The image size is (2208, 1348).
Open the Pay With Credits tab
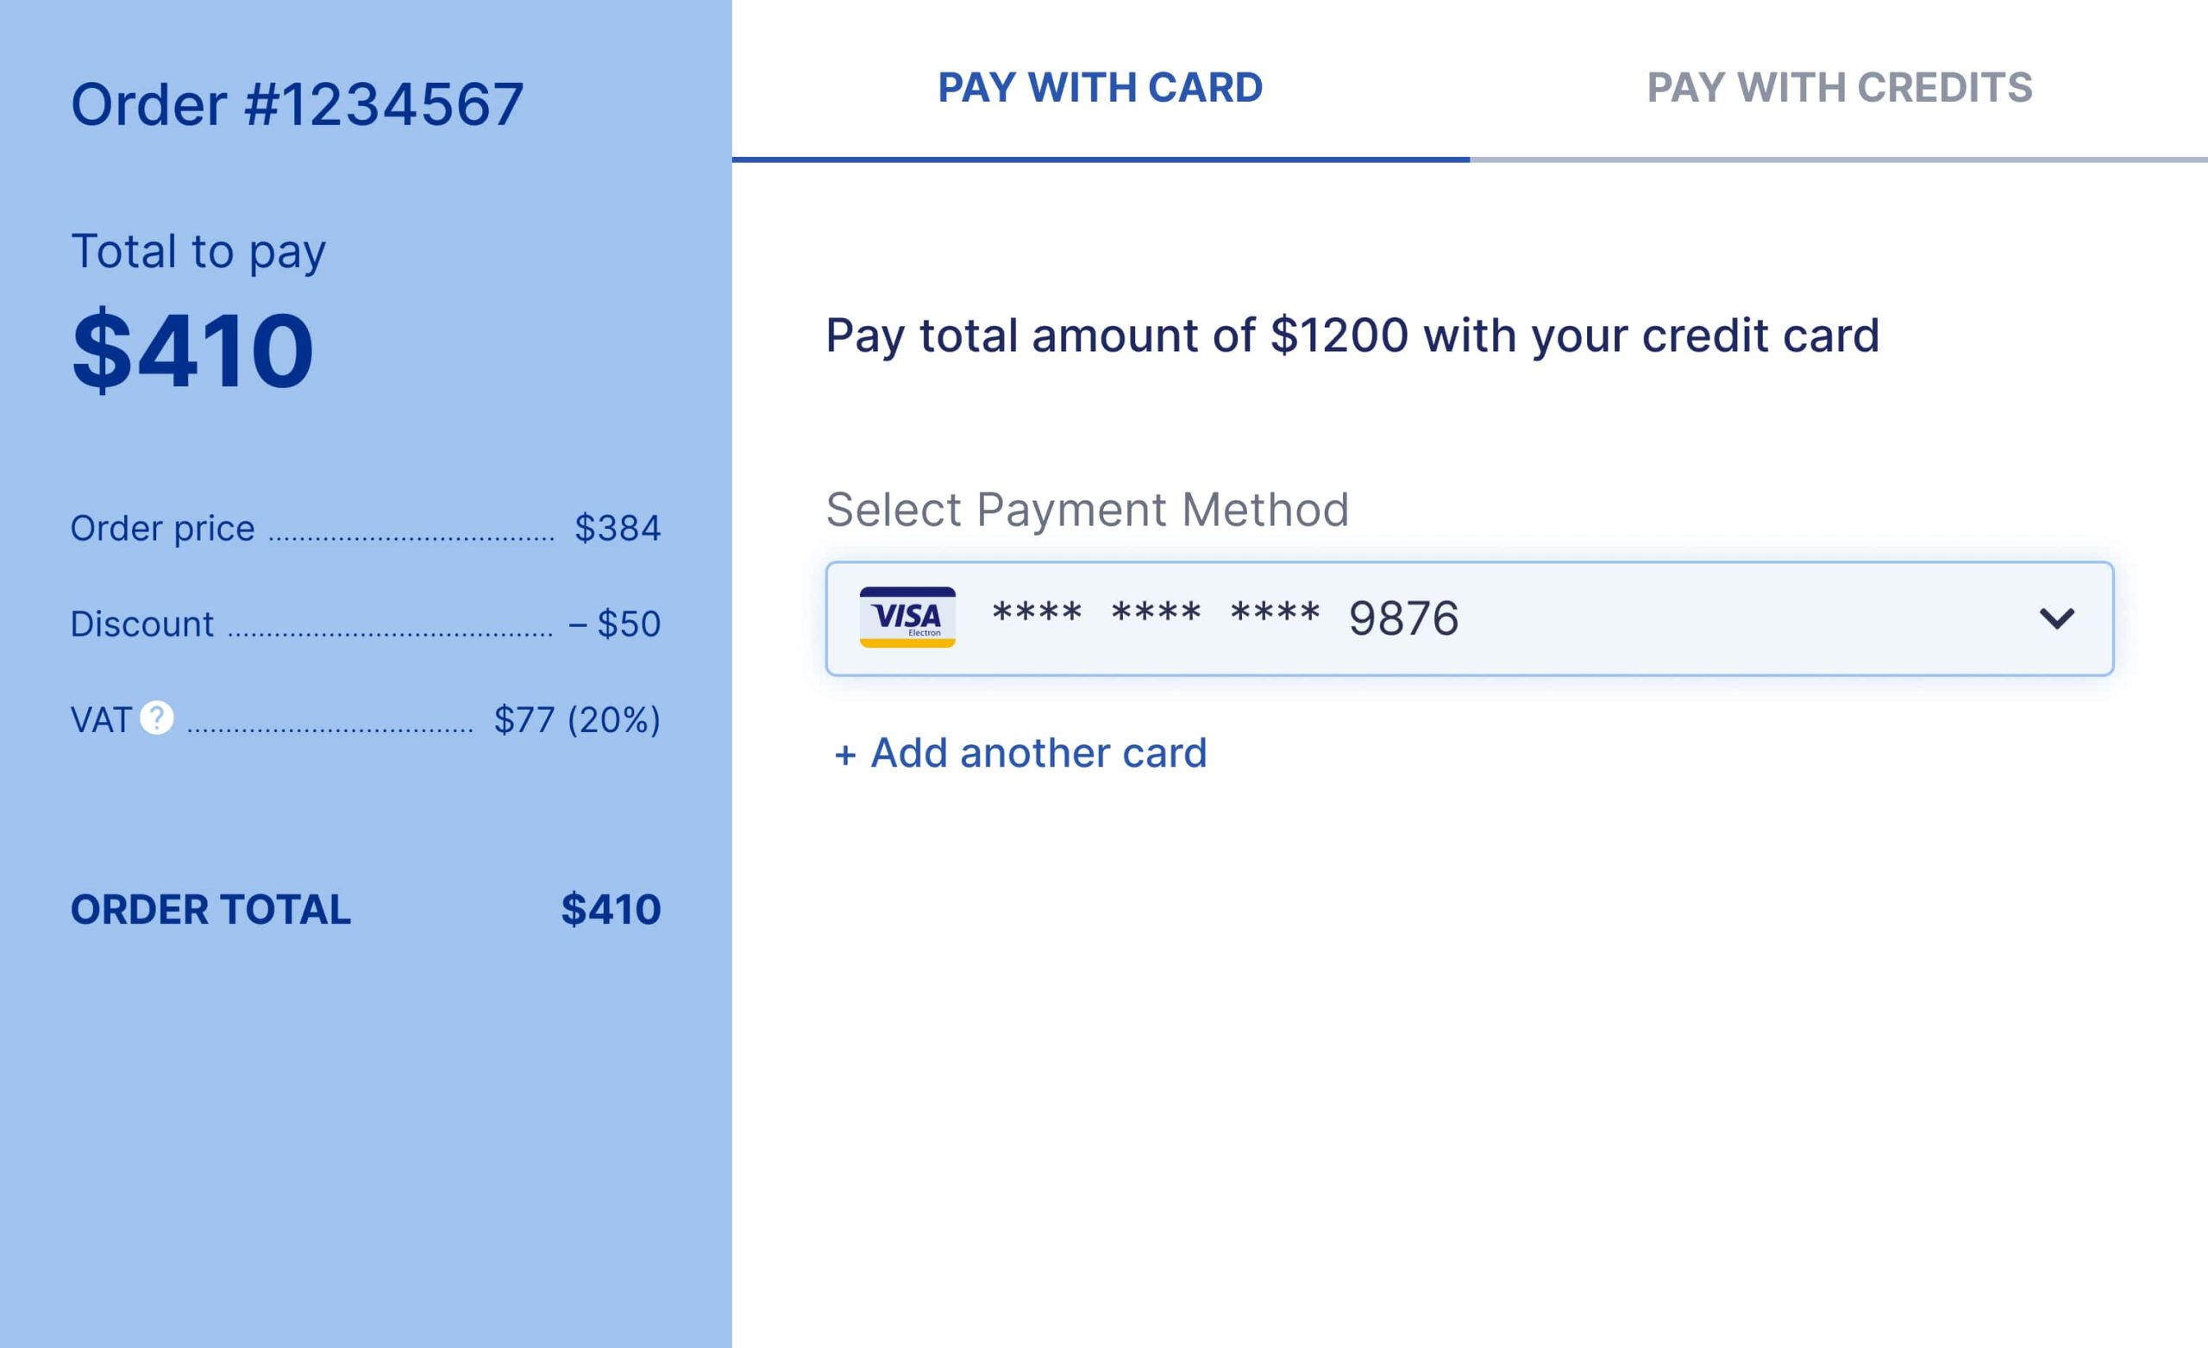pyautogui.click(x=1839, y=88)
